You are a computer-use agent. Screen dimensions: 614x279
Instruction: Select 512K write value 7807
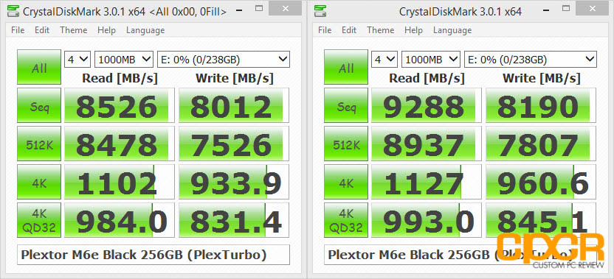click(541, 144)
